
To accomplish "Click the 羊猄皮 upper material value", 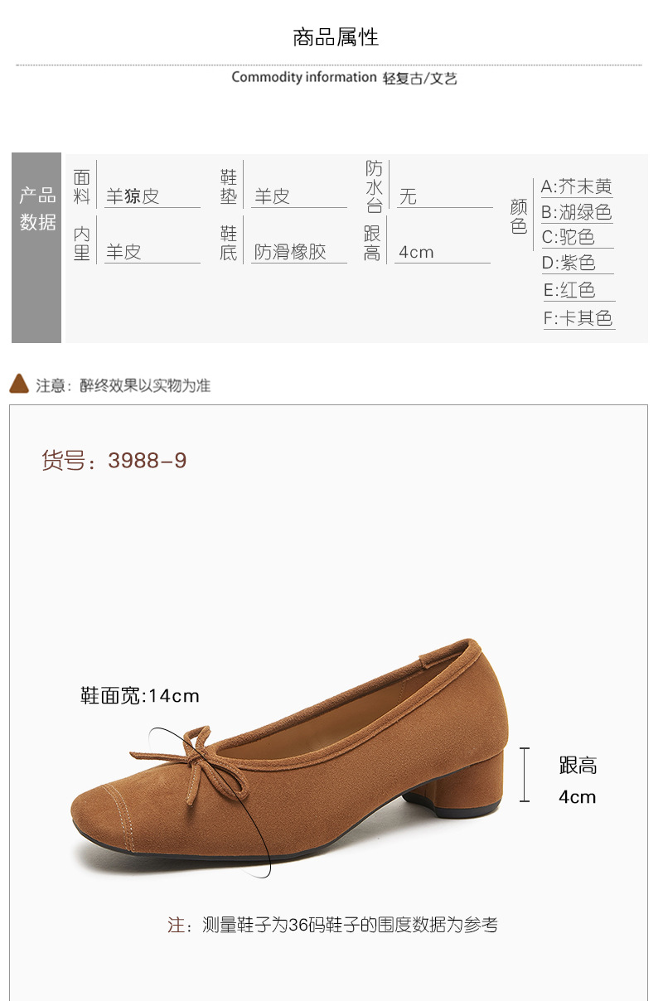I will pyautogui.click(x=133, y=196).
